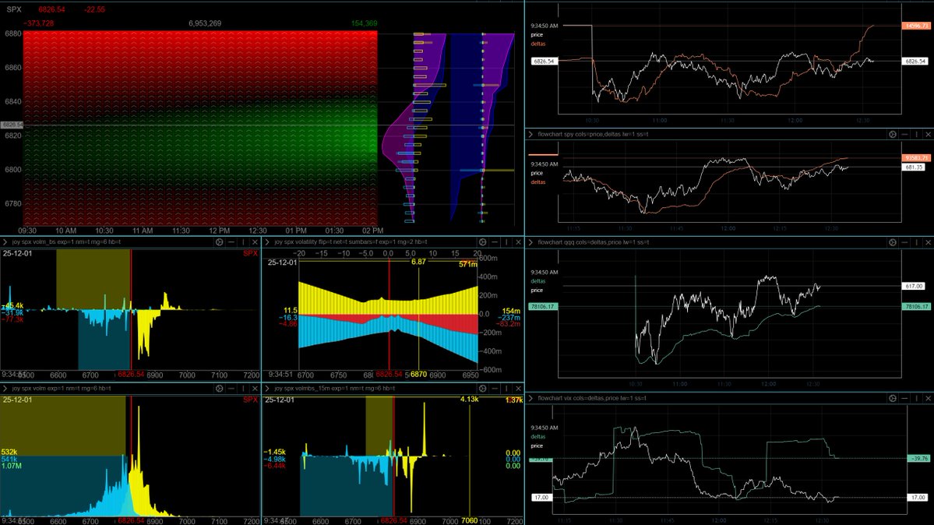Click the '12 PM' time label on heatmap axis
The image size is (934, 525).
click(219, 231)
